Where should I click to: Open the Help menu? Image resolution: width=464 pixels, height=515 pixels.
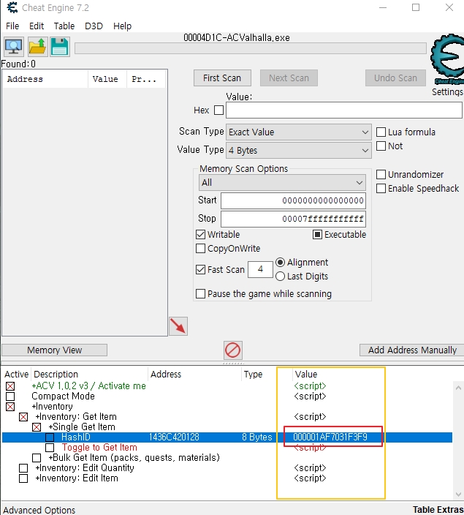pos(123,26)
